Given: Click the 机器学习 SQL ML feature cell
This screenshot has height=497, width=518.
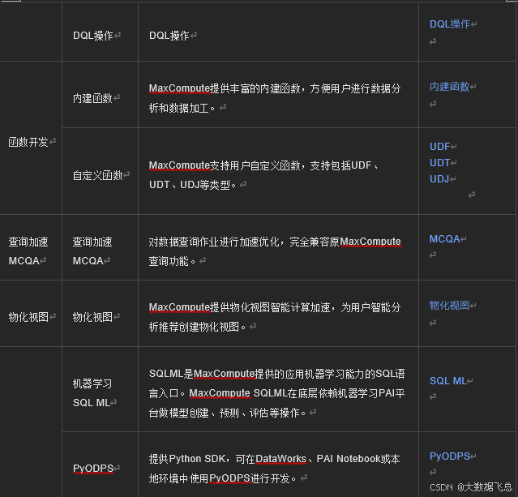Looking at the screenshot, I should tap(100, 389).
